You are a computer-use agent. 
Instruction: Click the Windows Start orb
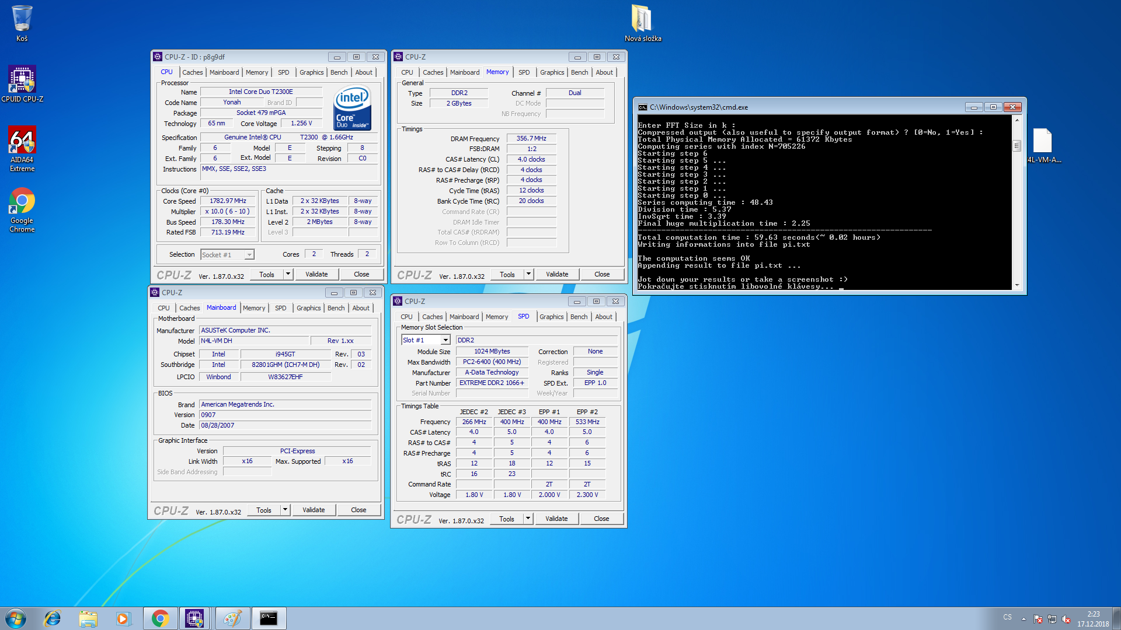click(x=16, y=618)
